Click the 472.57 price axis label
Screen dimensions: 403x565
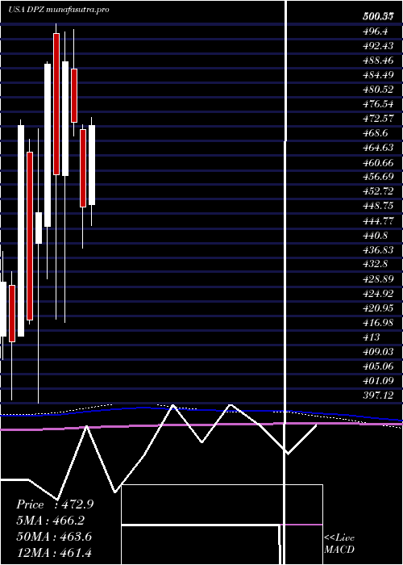pyautogui.click(x=378, y=119)
